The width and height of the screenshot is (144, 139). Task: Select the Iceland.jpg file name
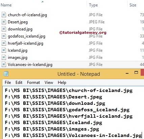point(18,50)
